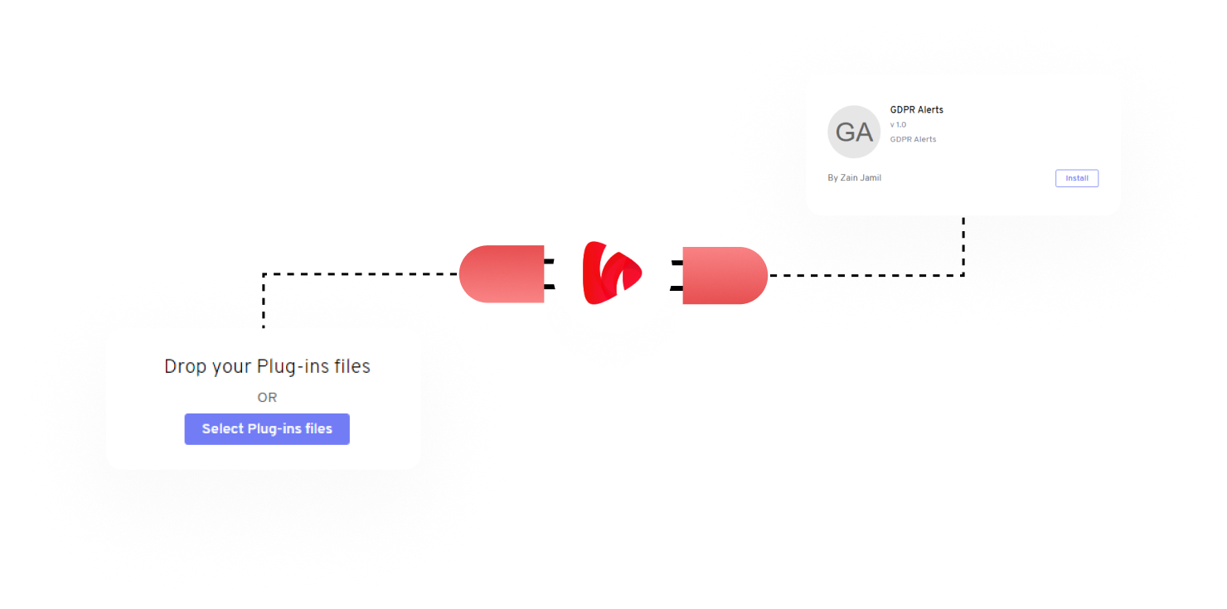Image resolution: width=1227 pixels, height=609 pixels.
Task: Click the OR separator text
Action: [x=266, y=397]
